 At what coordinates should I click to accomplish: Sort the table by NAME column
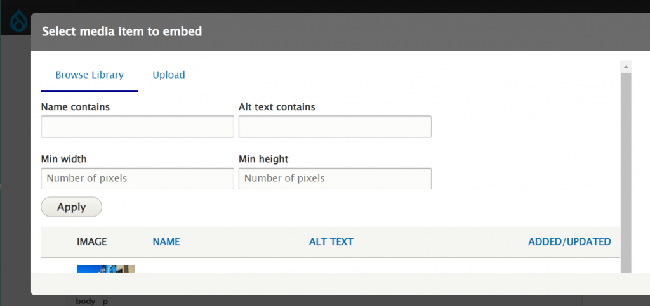tap(166, 241)
